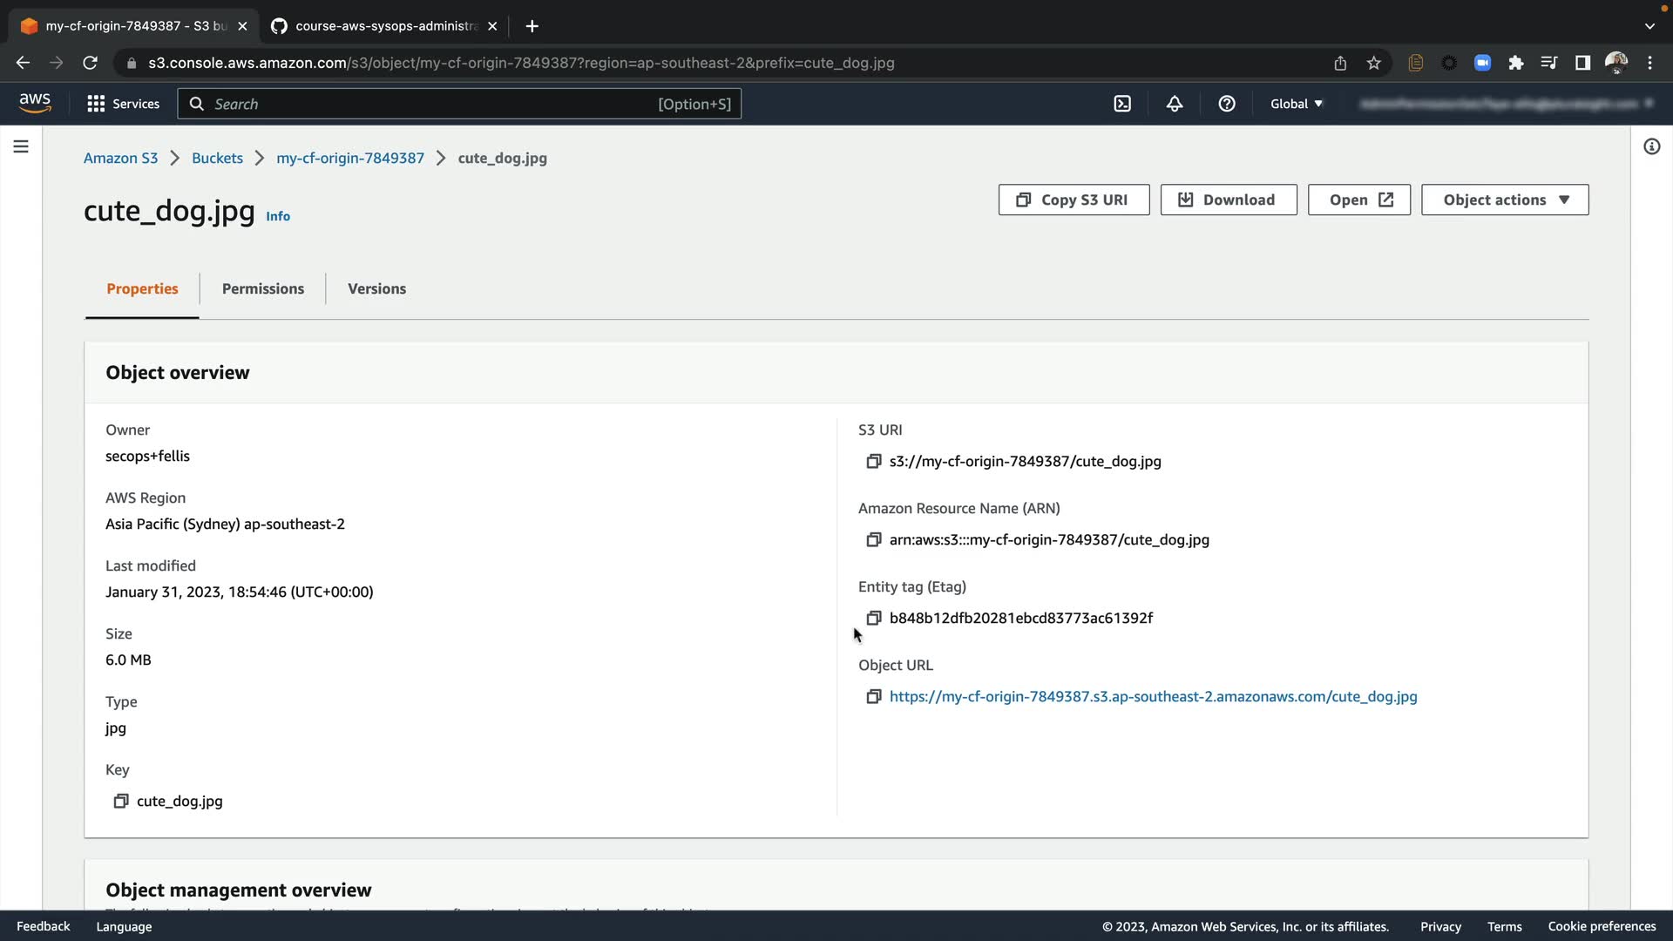Viewport: 1673px width, 941px height.
Task: Expand the Object actions dropdown
Action: point(1505,200)
